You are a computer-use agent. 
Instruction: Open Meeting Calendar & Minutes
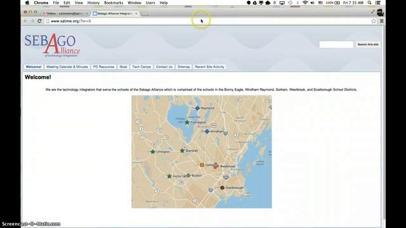[67, 66]
